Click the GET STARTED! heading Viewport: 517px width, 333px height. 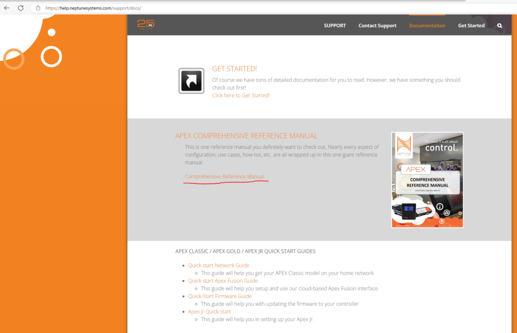coord(234,69)
